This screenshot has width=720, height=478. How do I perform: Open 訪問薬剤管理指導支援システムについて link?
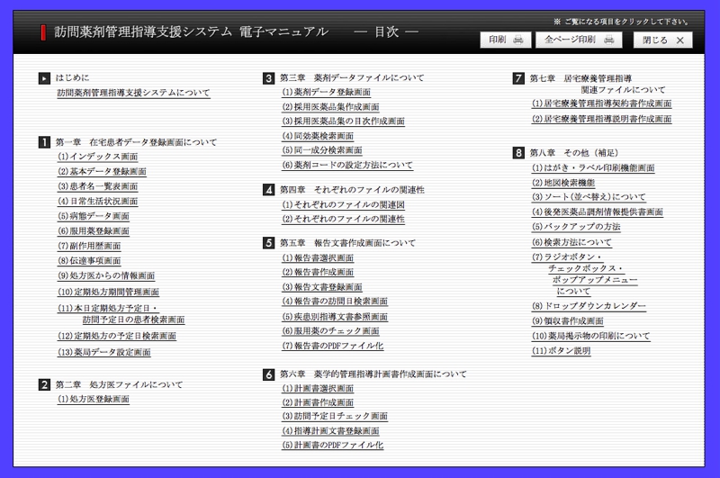133,93
